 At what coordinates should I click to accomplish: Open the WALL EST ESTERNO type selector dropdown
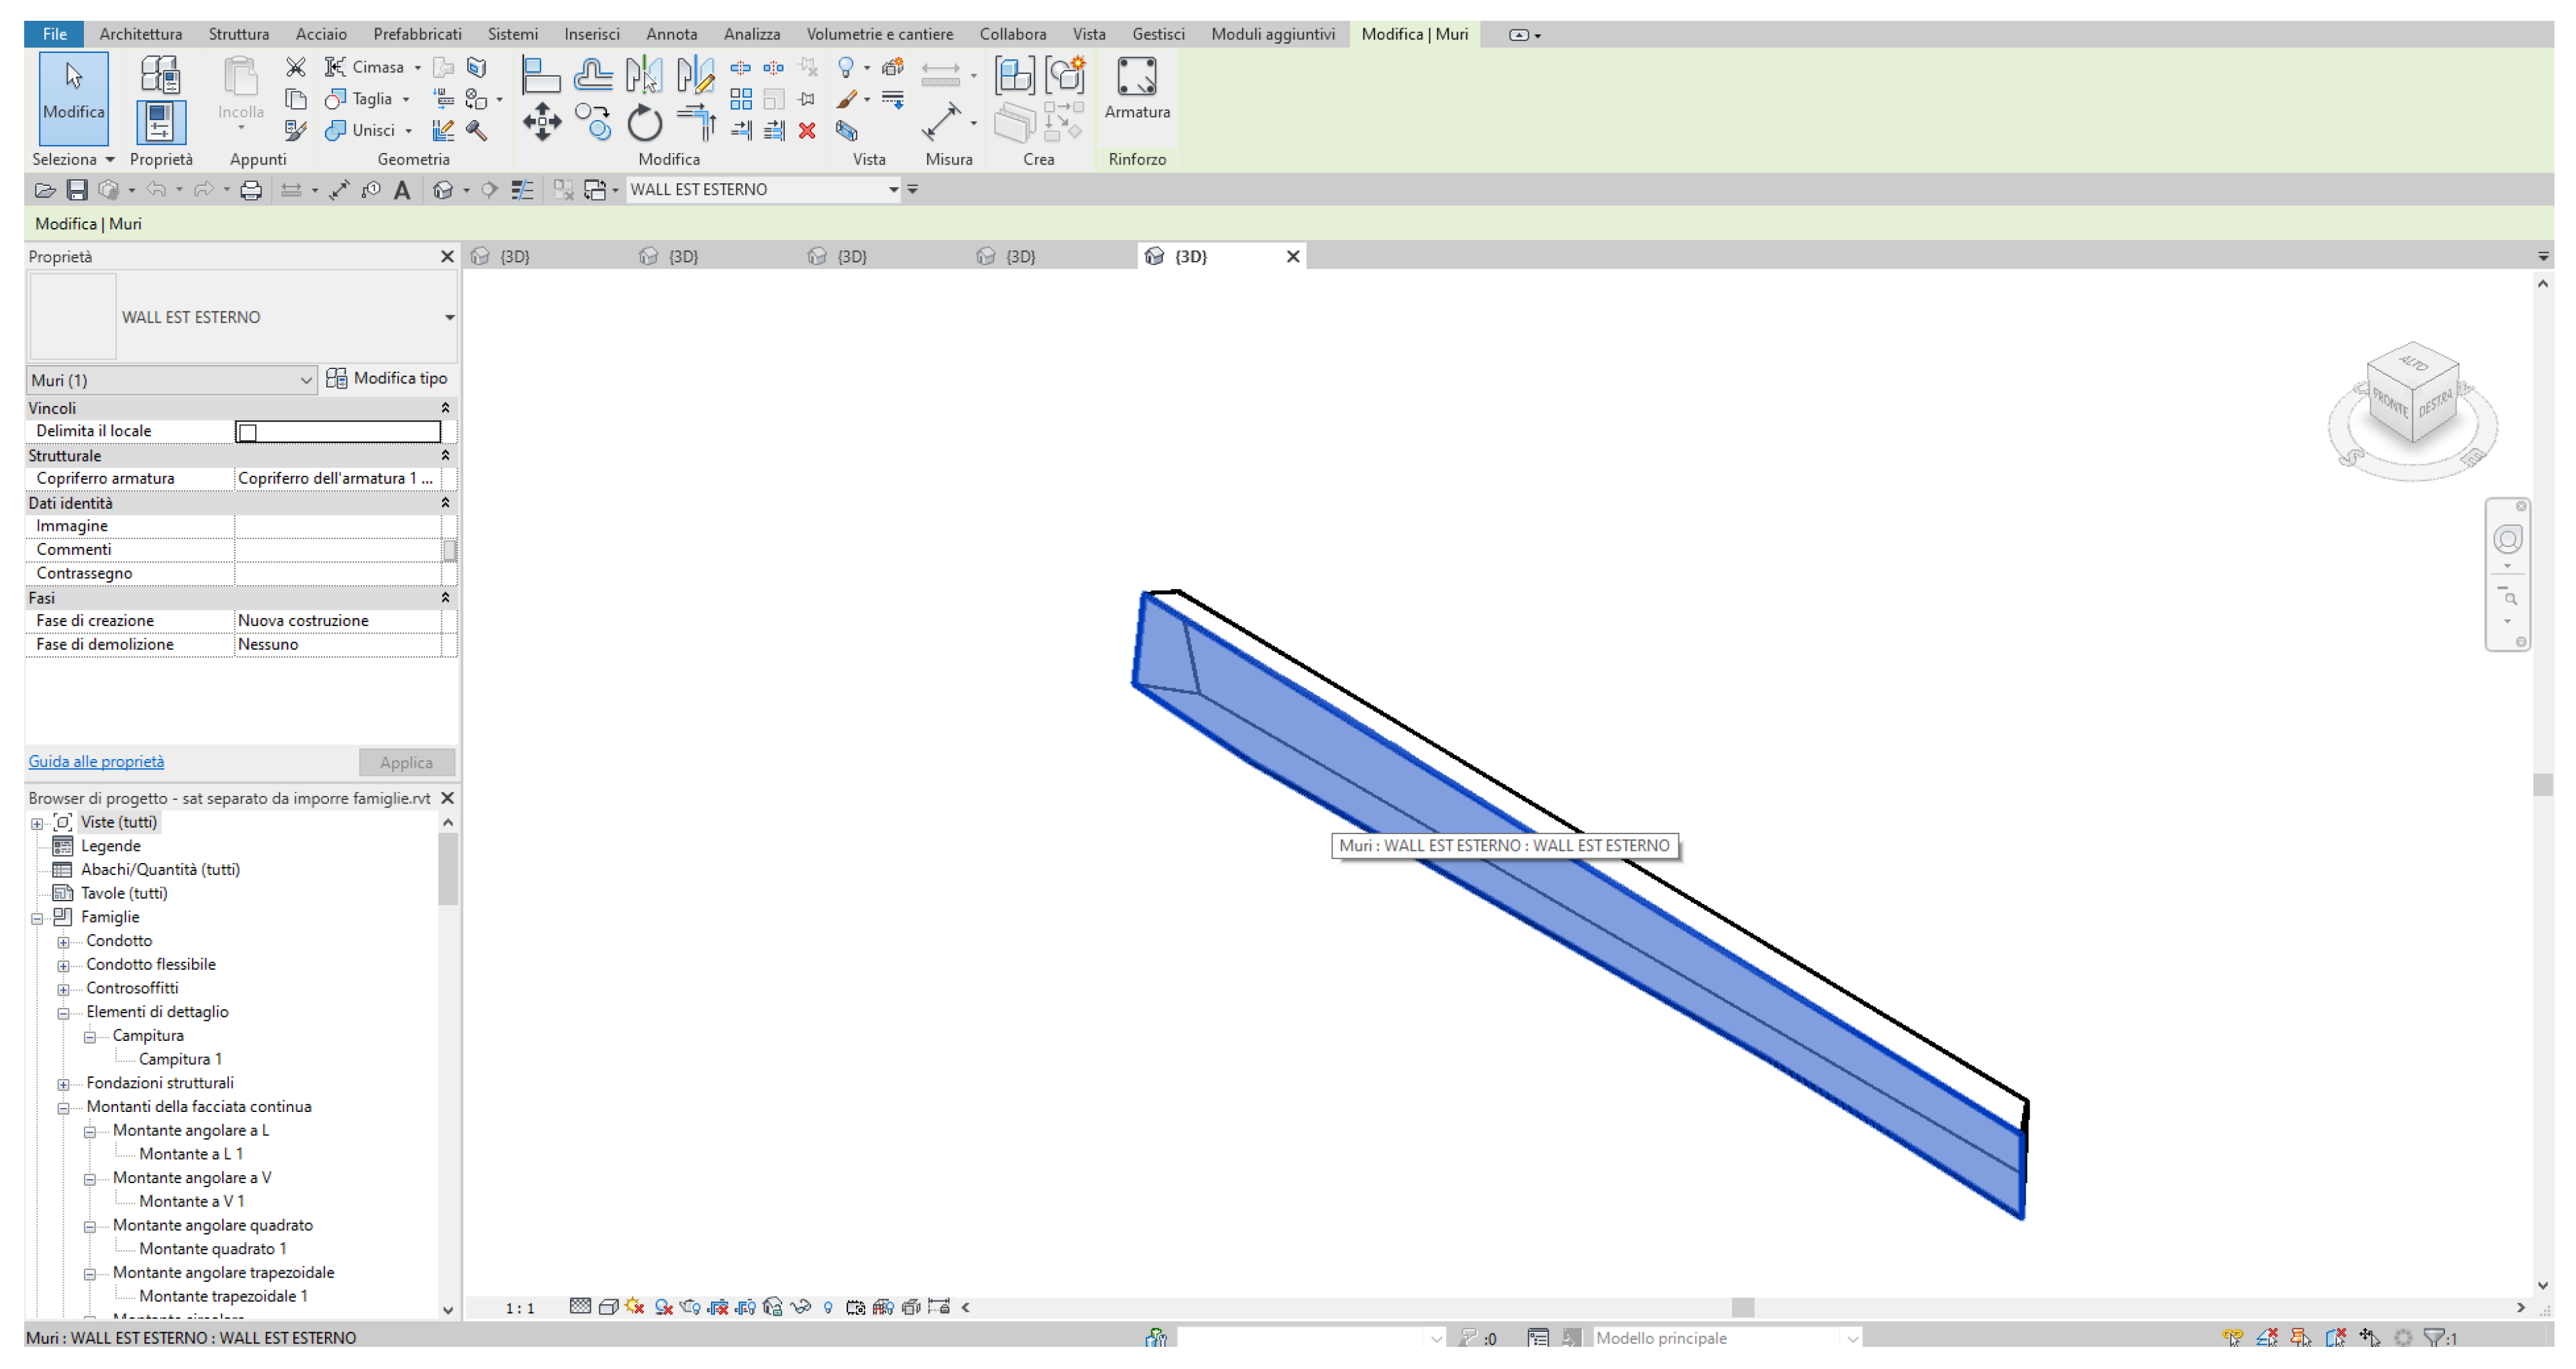tap(449, 318)
